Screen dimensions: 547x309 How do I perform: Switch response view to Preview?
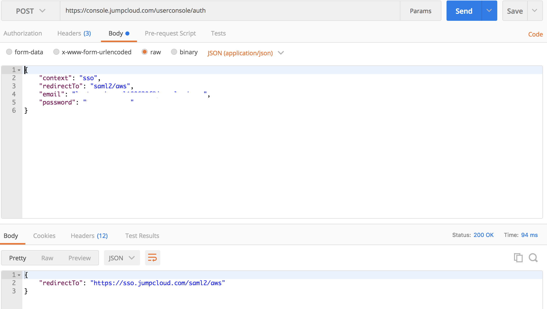click(x=79, y=258)
